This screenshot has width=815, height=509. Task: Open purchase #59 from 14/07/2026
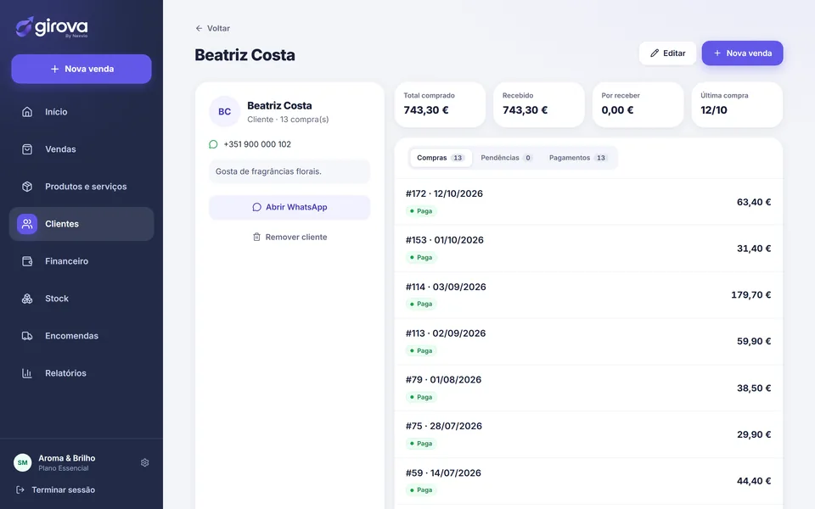point(588,481)
